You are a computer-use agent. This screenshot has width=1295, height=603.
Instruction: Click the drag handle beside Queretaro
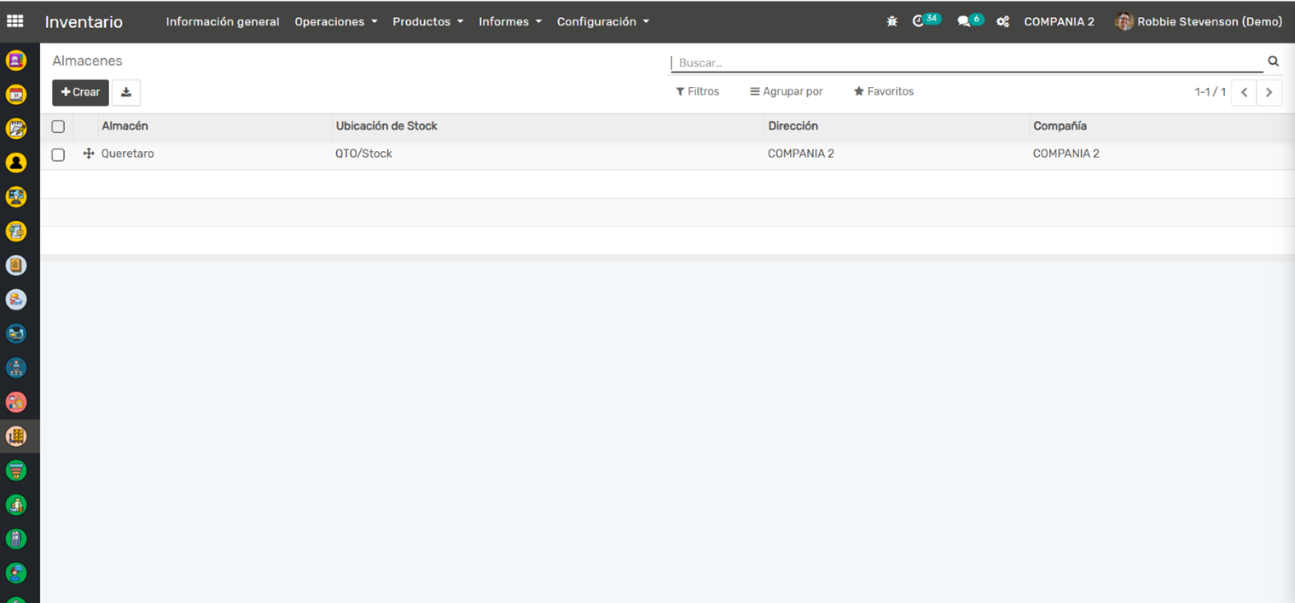(88, 154)
